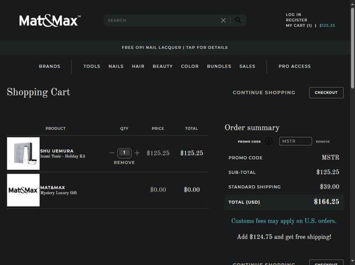Click the PRODUCT column header
The width and height of the screenshot is (355, 265).
tap(56, 128)
